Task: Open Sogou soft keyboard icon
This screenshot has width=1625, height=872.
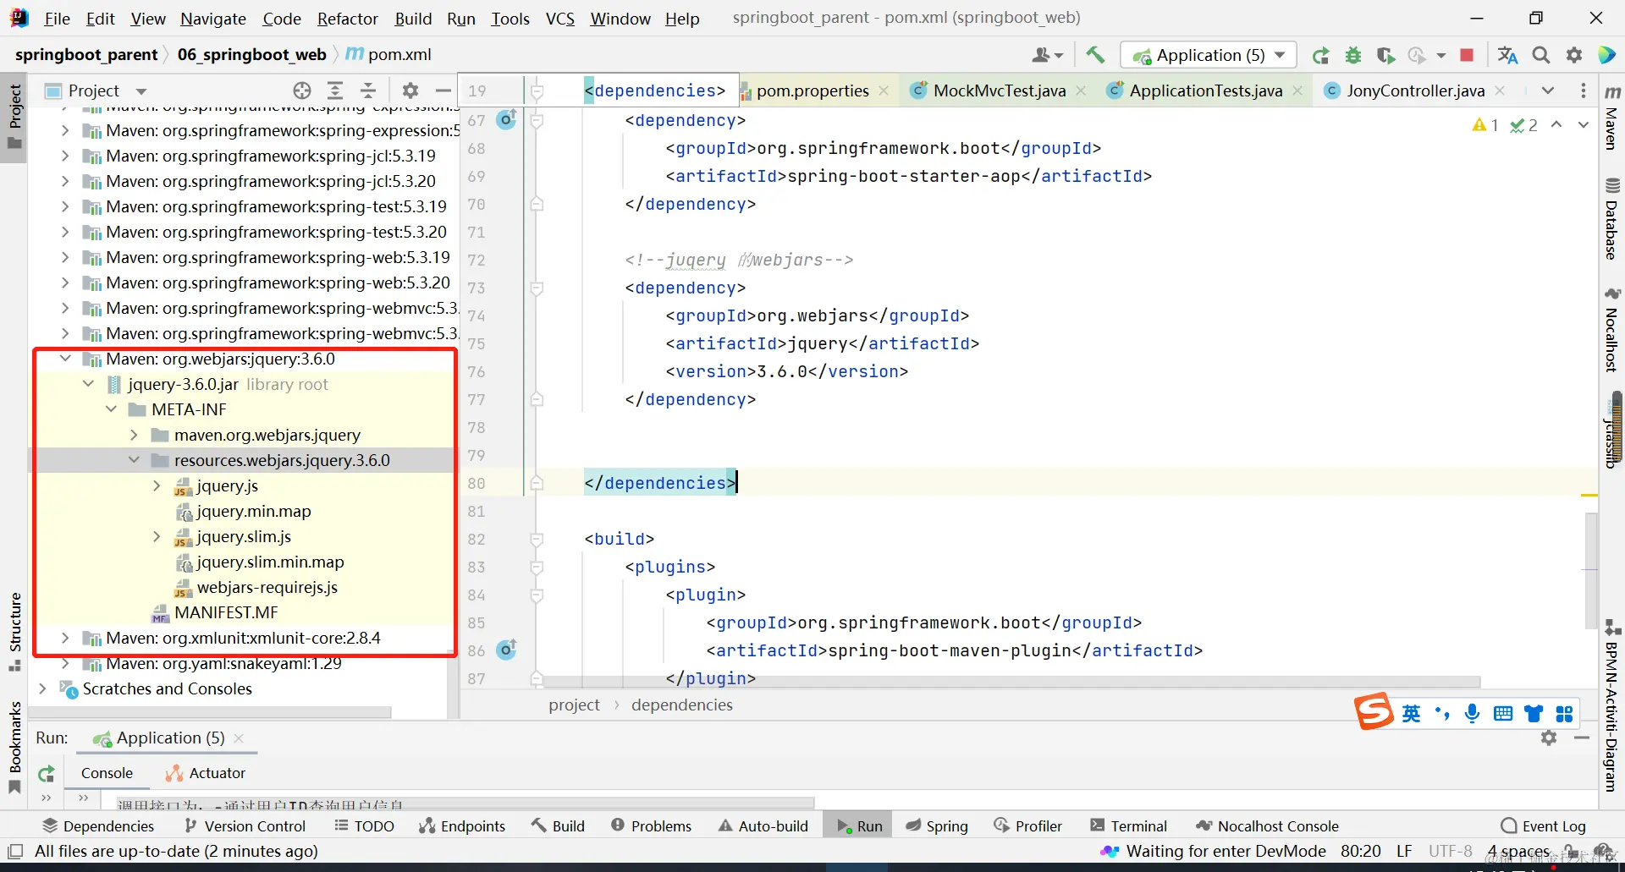Action: [1503, 714]
